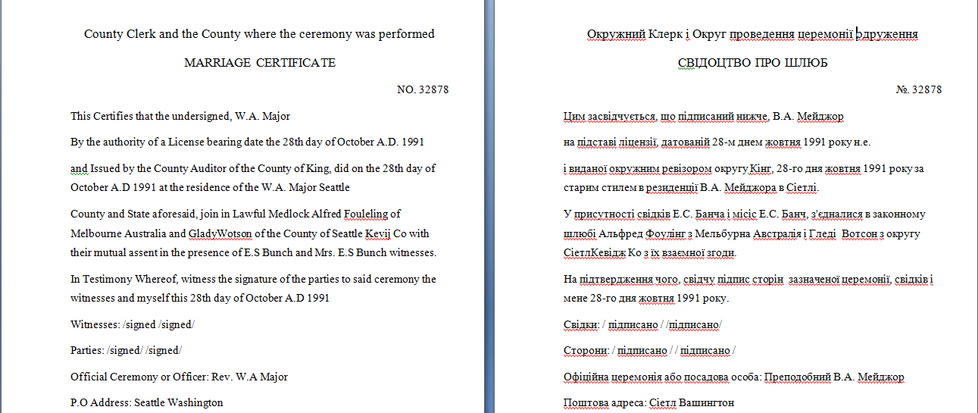Click the line 'County and State aforesaid, join in Lawful'
The image size is (978, 413).
click(x=236, y=214)
